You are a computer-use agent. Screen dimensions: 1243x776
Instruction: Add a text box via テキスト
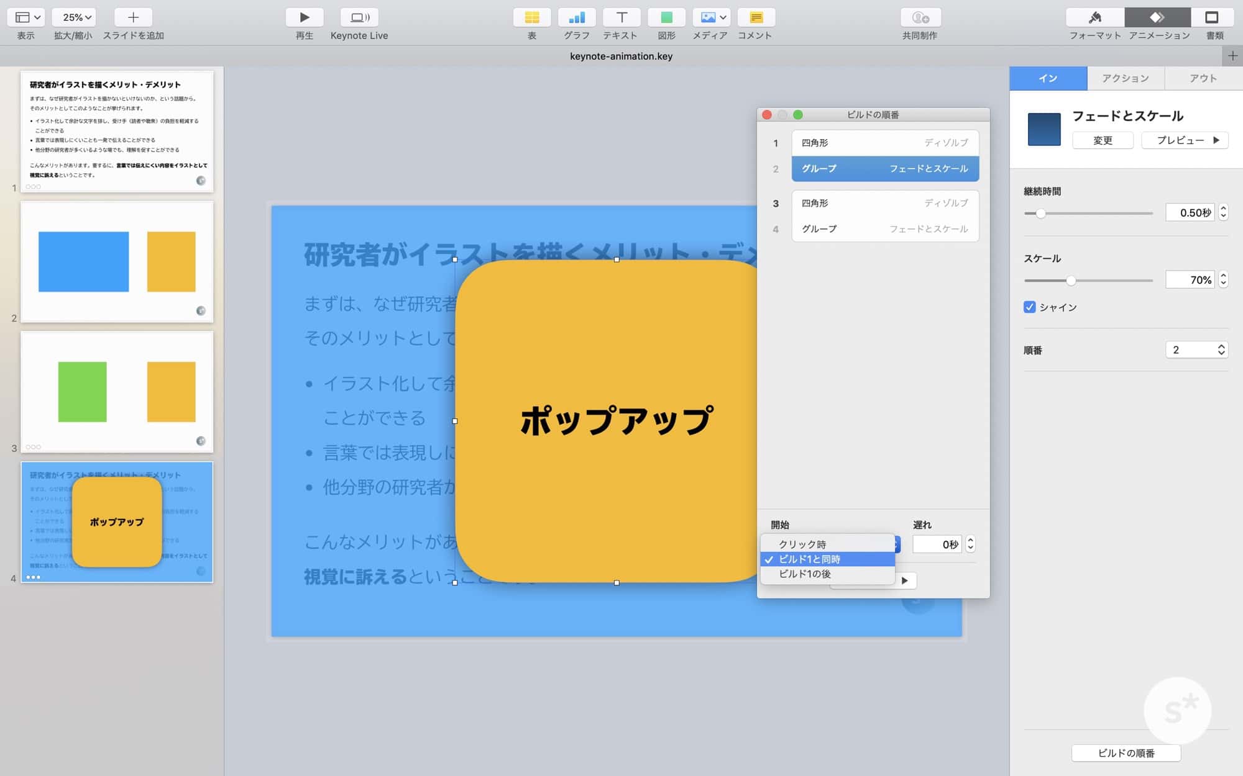(621, 17)
